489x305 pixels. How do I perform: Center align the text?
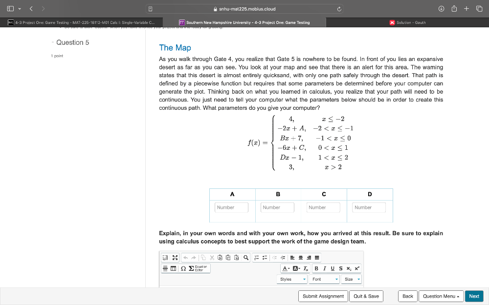pos(301,258)
